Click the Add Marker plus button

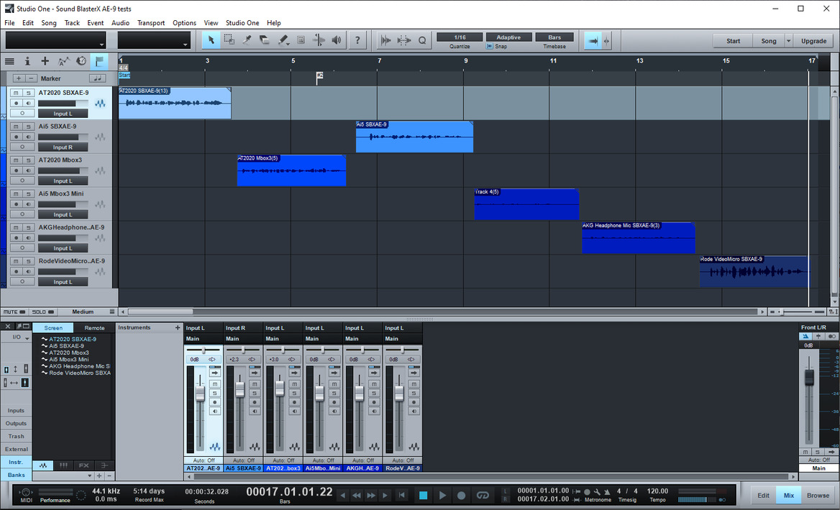click(19, 78)
